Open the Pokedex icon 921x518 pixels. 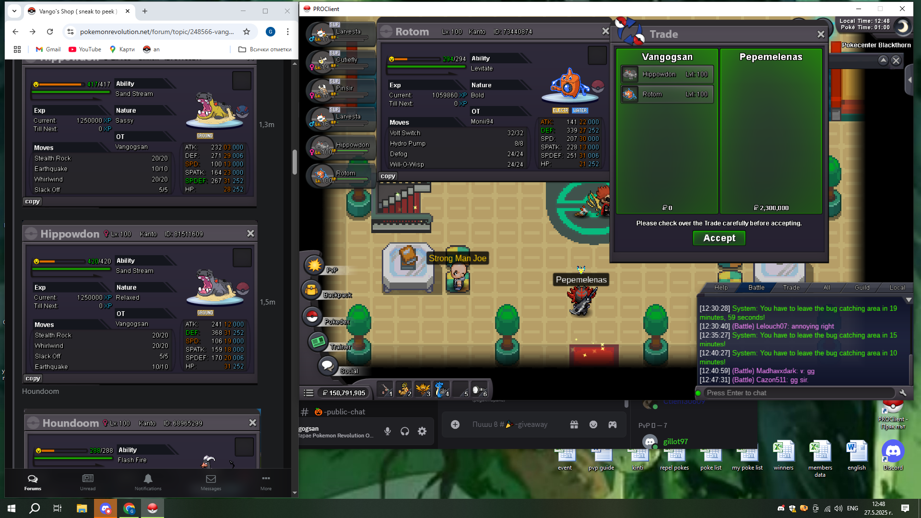coord(312,317)
